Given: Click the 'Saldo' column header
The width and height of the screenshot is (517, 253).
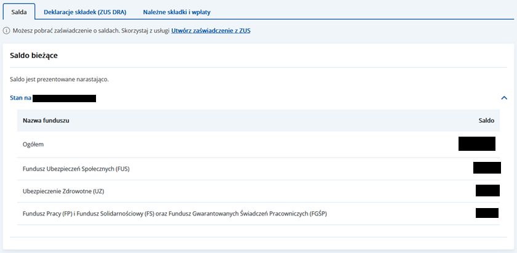Looking at the screenshot, I should (486, 120).
